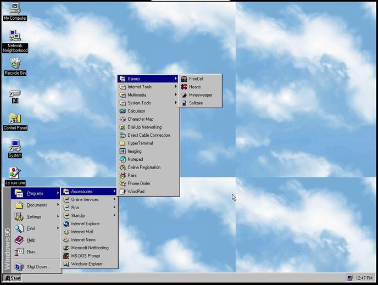Image resolution: width=378 pixels, height=285 pixels.
Task: Click the Documents folder icon in Start menu
Action: pyautogui.click(x=19, y=205)
